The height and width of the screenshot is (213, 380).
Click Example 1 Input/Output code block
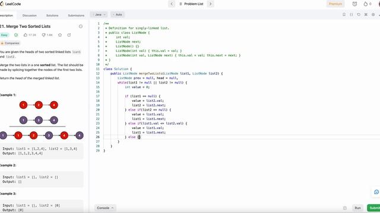tap(42, 151)
